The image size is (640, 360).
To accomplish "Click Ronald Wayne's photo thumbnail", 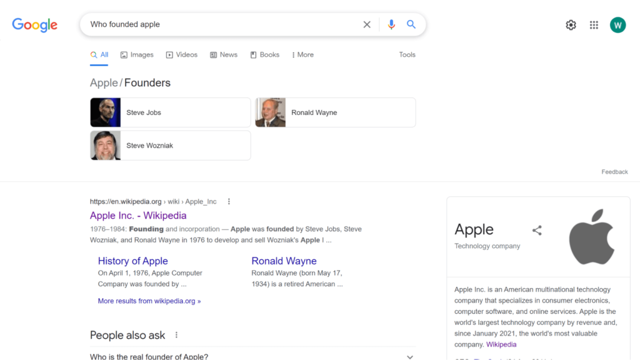I will point(271,112).
